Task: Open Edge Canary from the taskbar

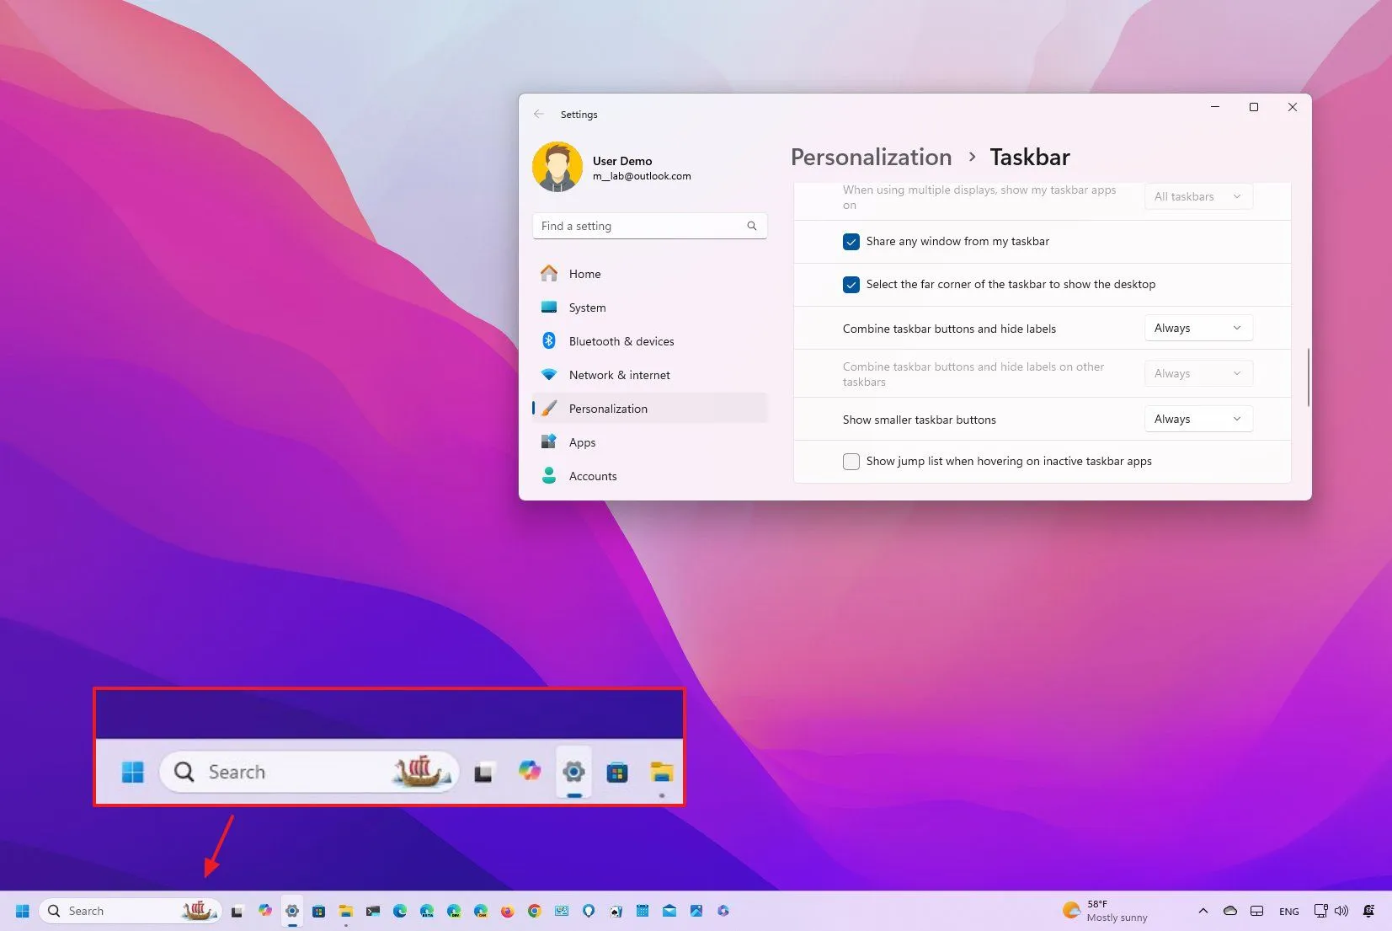Action: (481, 911)
